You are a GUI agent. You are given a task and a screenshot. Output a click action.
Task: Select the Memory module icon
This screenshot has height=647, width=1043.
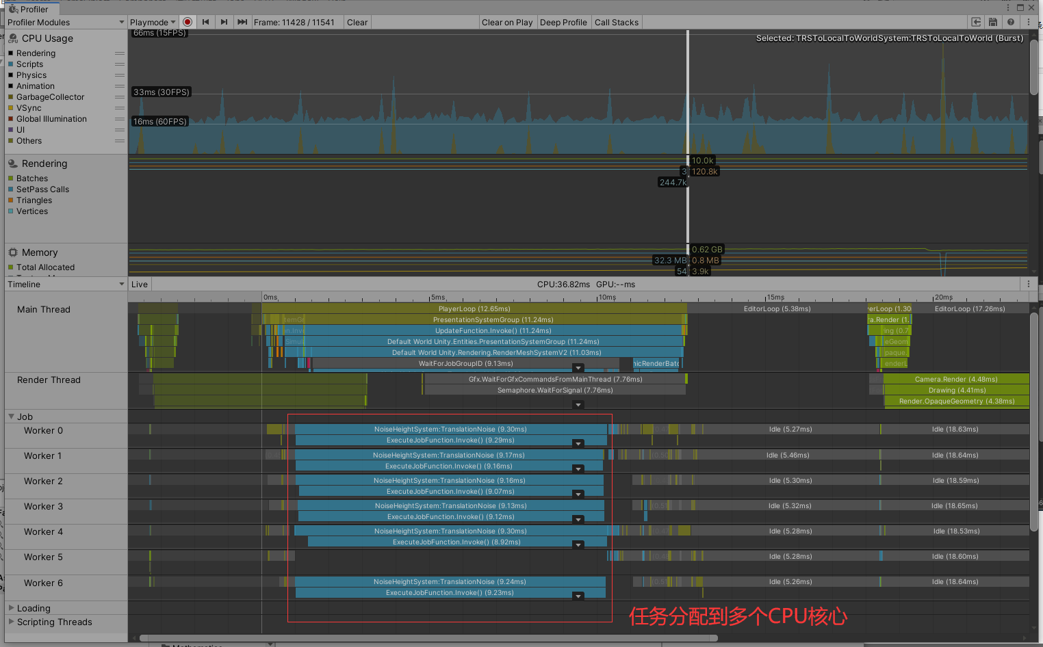[13, 253]
